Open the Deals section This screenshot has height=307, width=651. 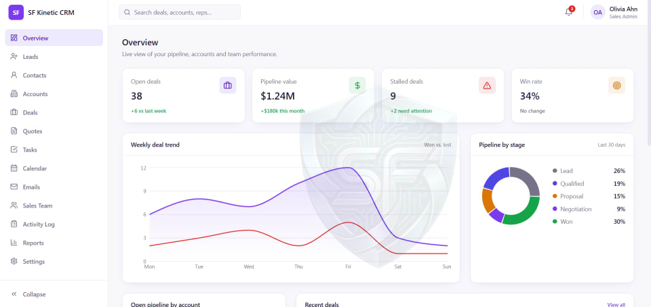[x=54, y=112]
